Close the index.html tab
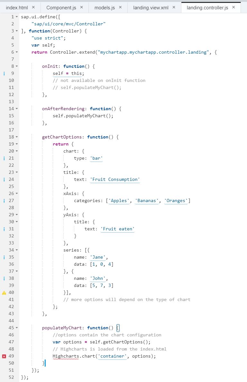The height and width of the screenshot is (382, 247). tap(33, 7)
